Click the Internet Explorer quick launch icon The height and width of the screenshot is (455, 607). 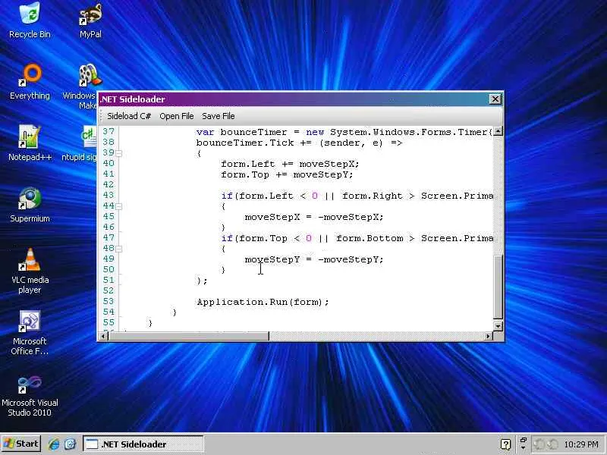tap(54, 444)
